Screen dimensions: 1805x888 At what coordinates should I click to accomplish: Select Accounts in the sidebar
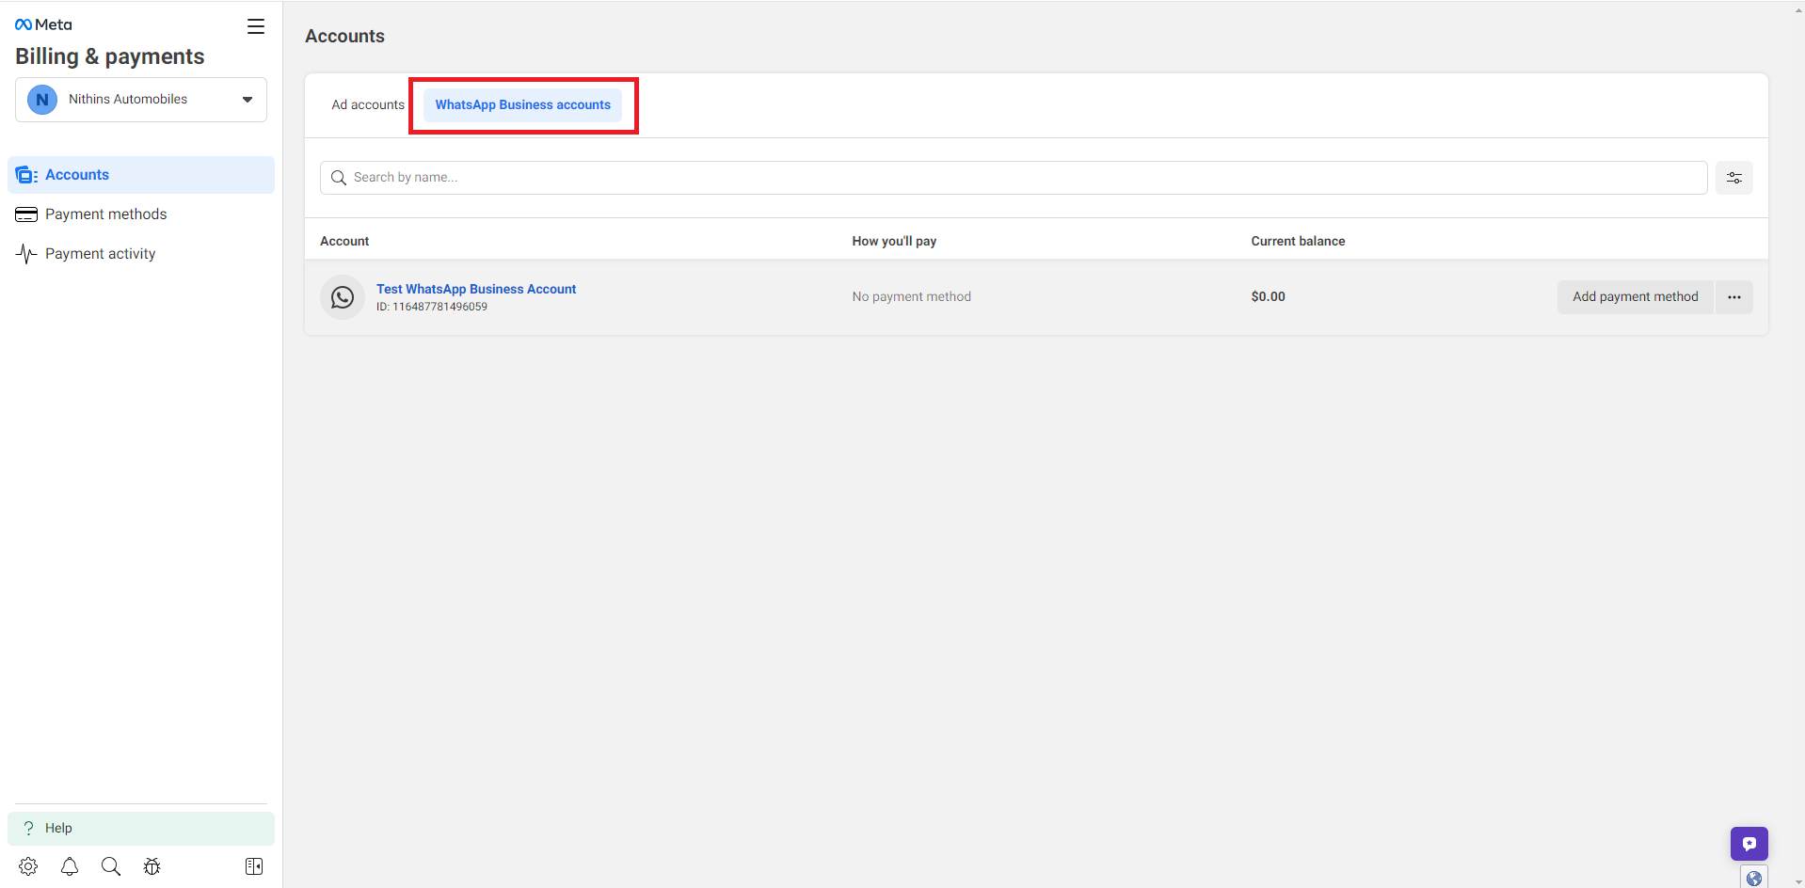pyautogui.click(x=141, y=175)
